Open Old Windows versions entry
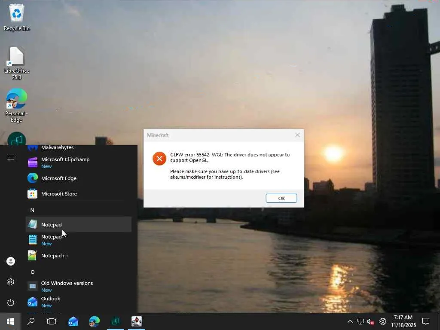This screenshot has width=440, height=330. (x=79, y=286)
